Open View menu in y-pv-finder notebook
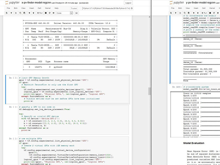Image resolution: width=220 pixels, height=165 pixels. 188,8
